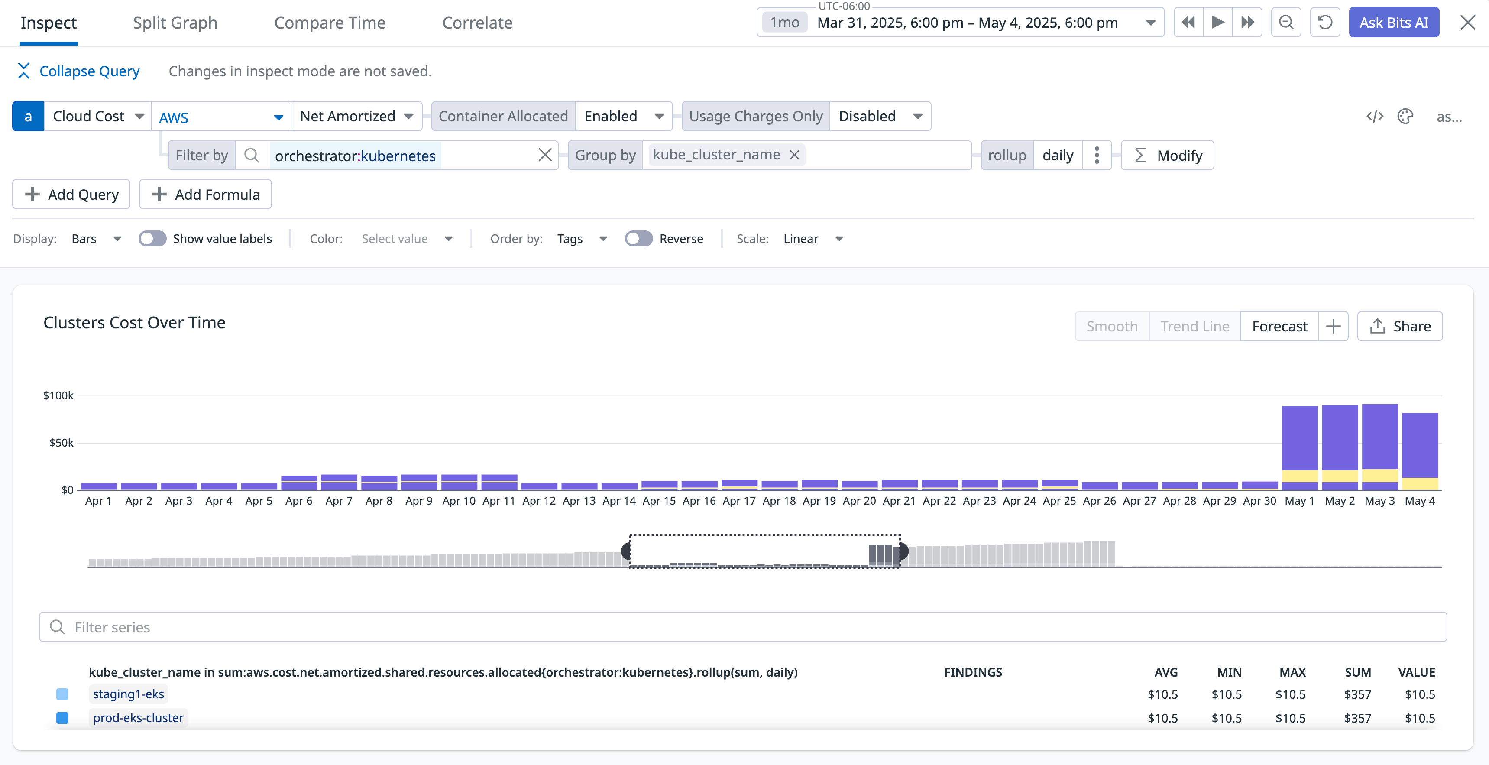This screenshot has height=765, width=1489.
Task: Open the time range dropdown
Action: click(1150, 22)
